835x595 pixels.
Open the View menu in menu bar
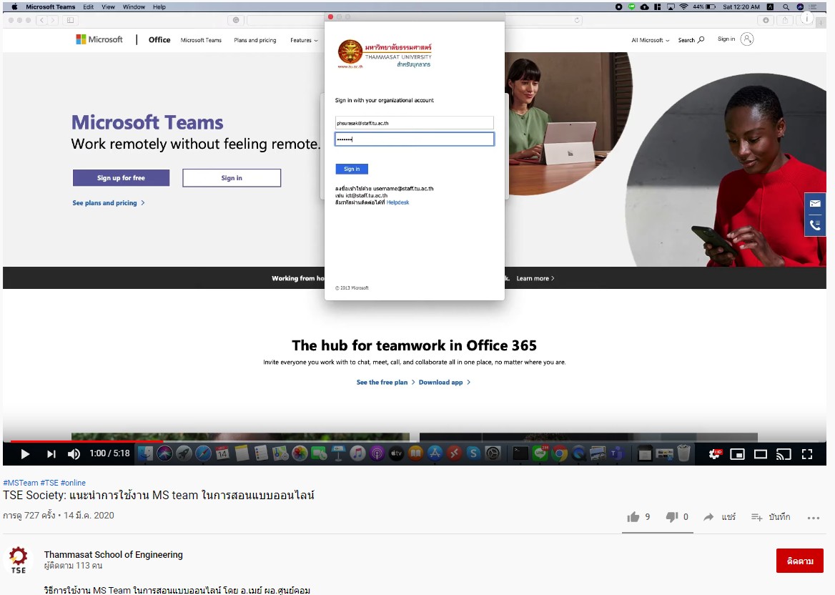(x=108, y=7)
